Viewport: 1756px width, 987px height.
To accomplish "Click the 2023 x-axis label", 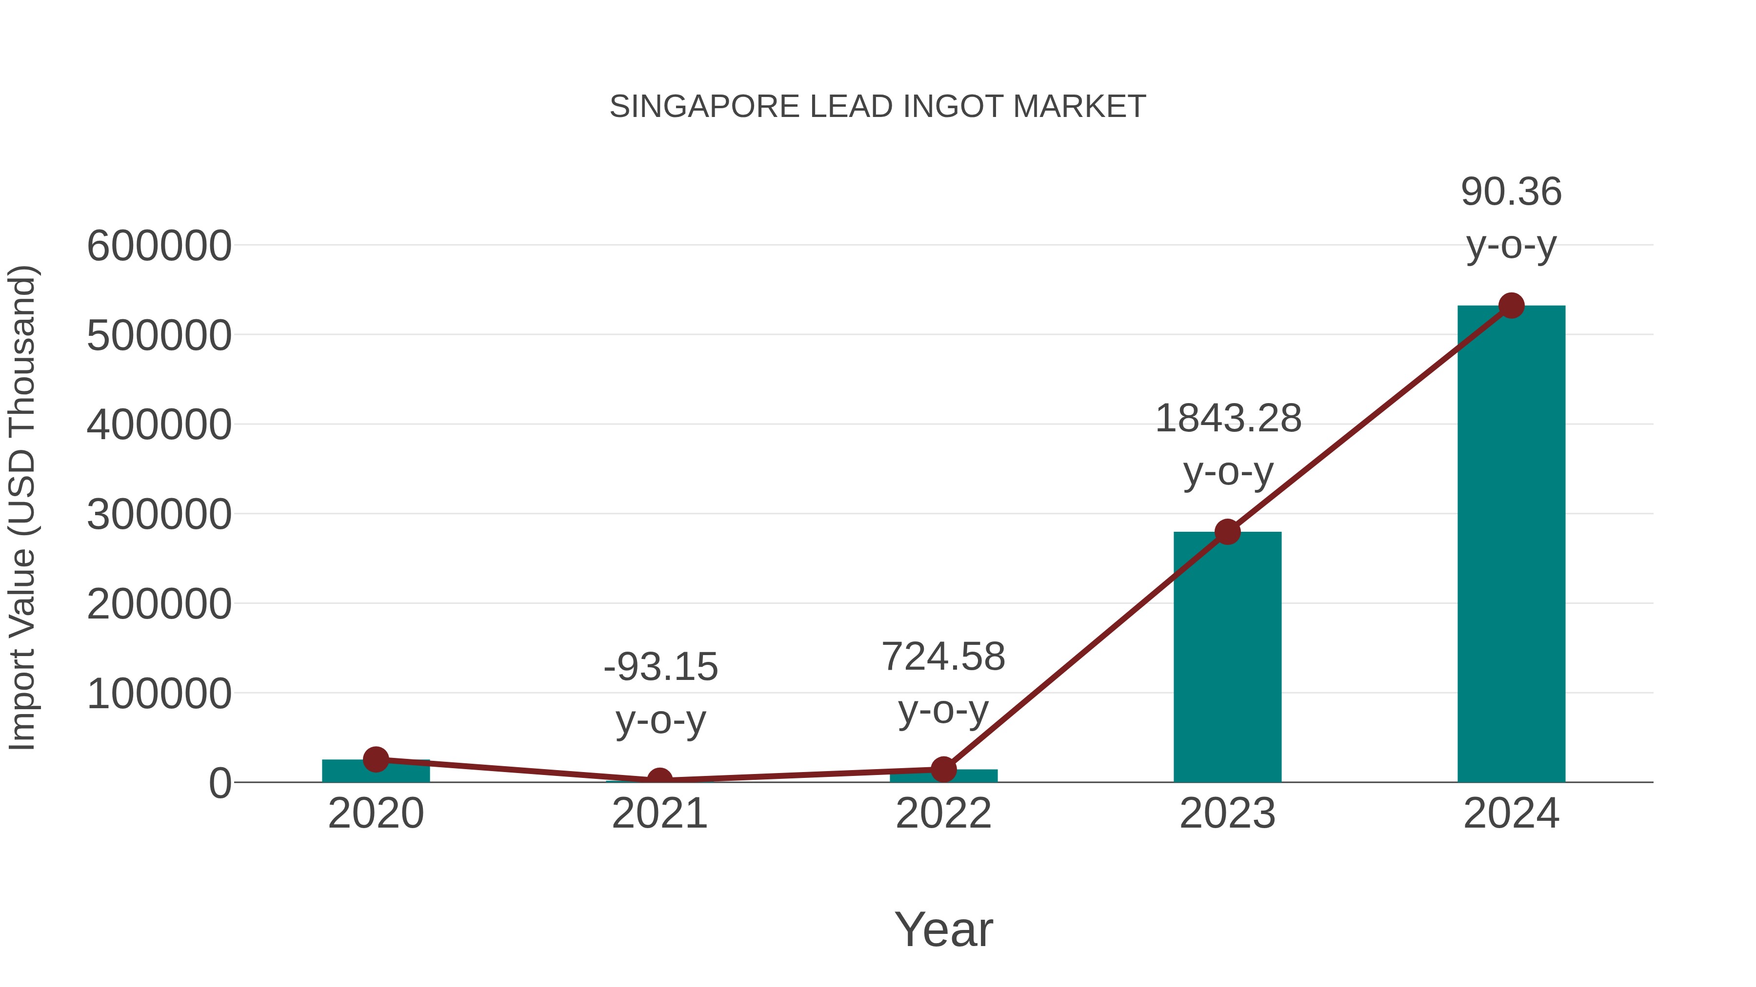I will pos(1228,813).
